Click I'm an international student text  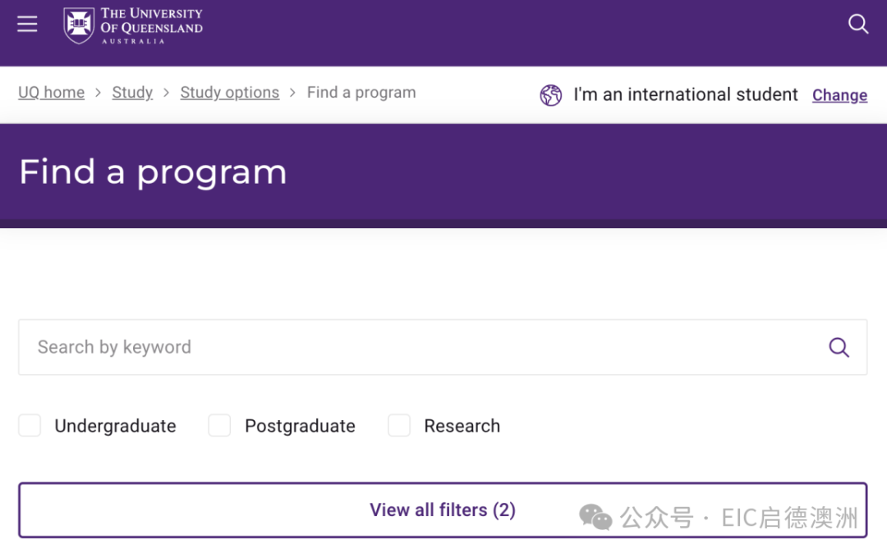686,94
